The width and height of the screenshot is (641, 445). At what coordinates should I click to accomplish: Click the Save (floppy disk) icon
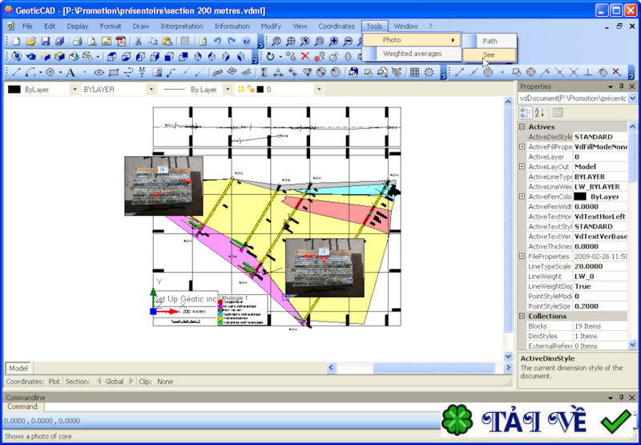tap(46, 41)
